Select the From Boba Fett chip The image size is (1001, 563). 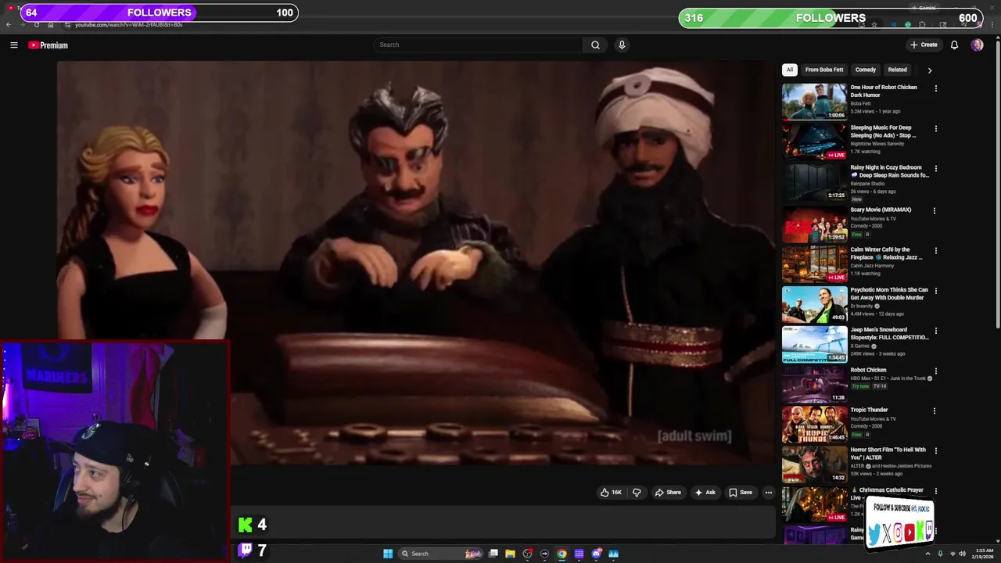(x=824, y=70)
